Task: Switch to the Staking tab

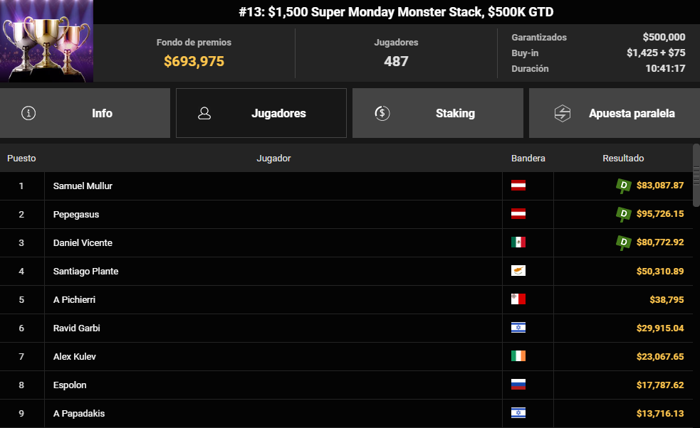Action: click(x=437, y=113)
